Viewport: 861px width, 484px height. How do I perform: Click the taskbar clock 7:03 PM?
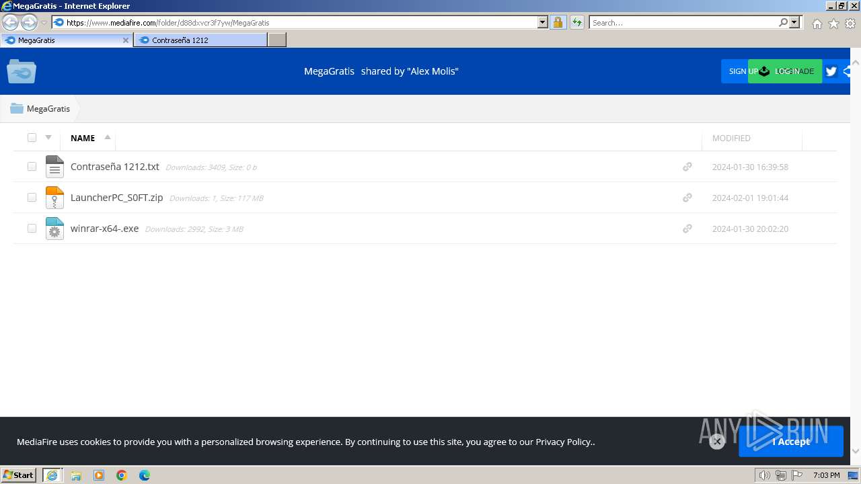click(x=827, y=475)
